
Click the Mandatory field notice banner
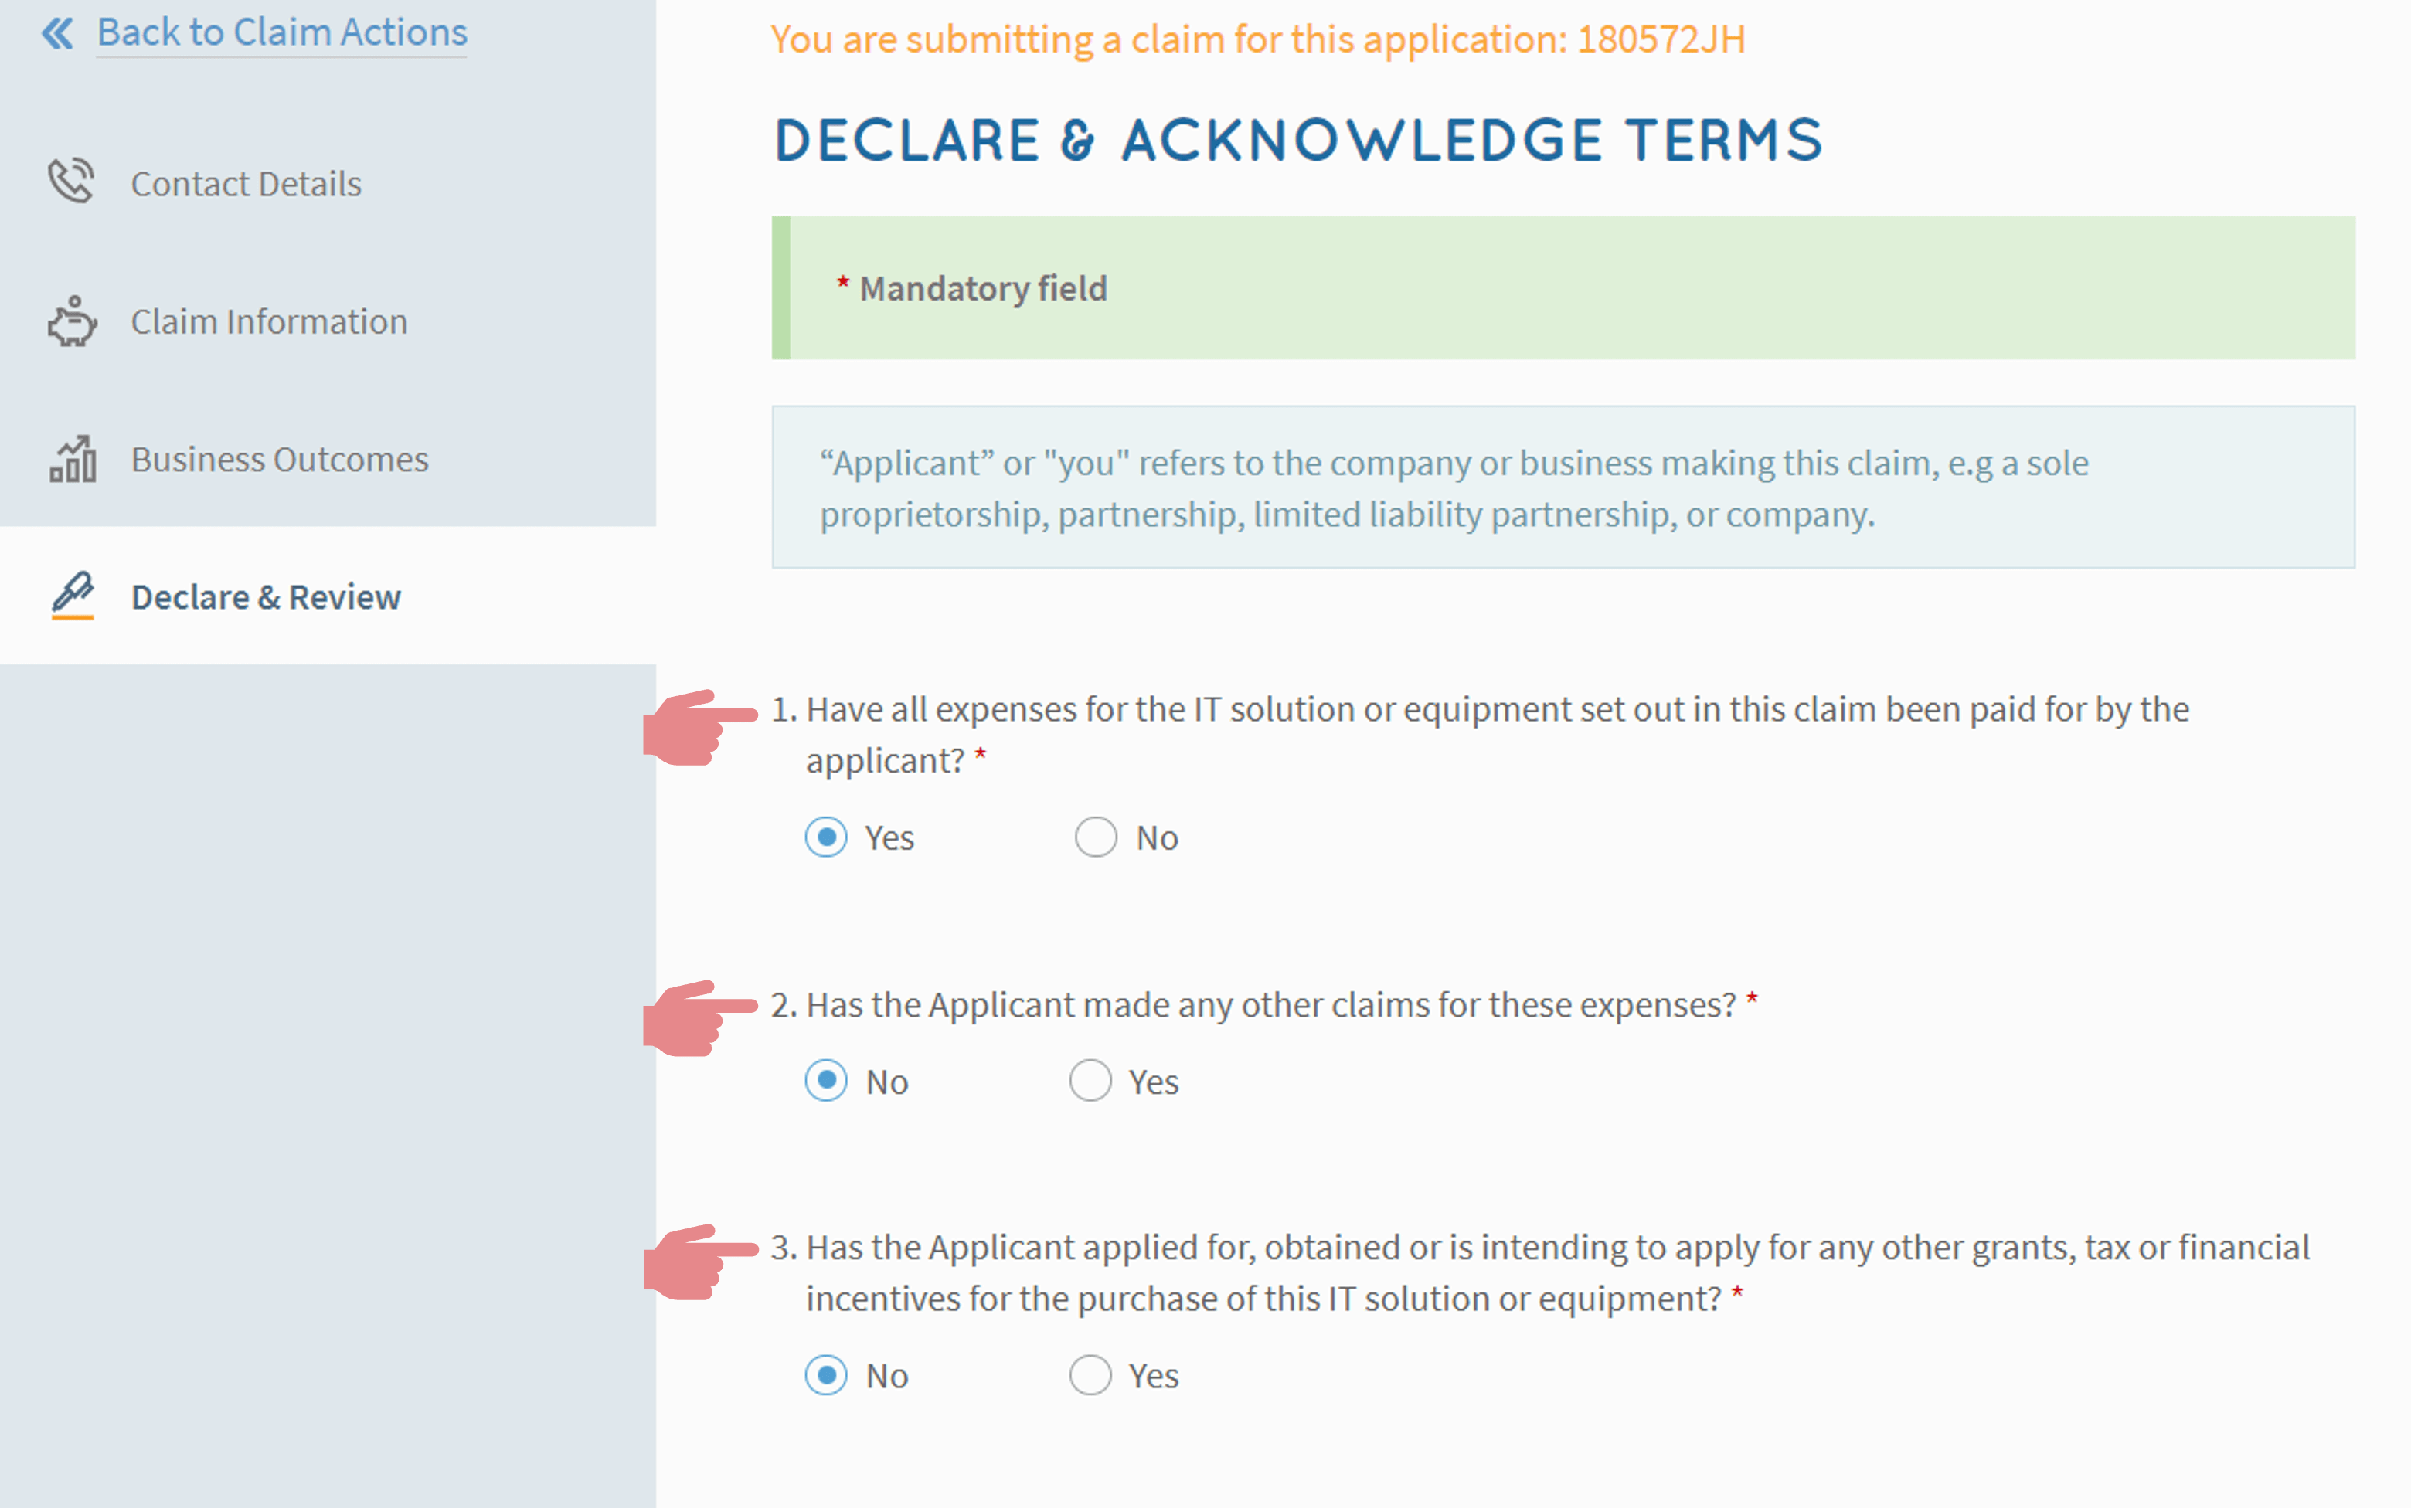pos(1562,288)
